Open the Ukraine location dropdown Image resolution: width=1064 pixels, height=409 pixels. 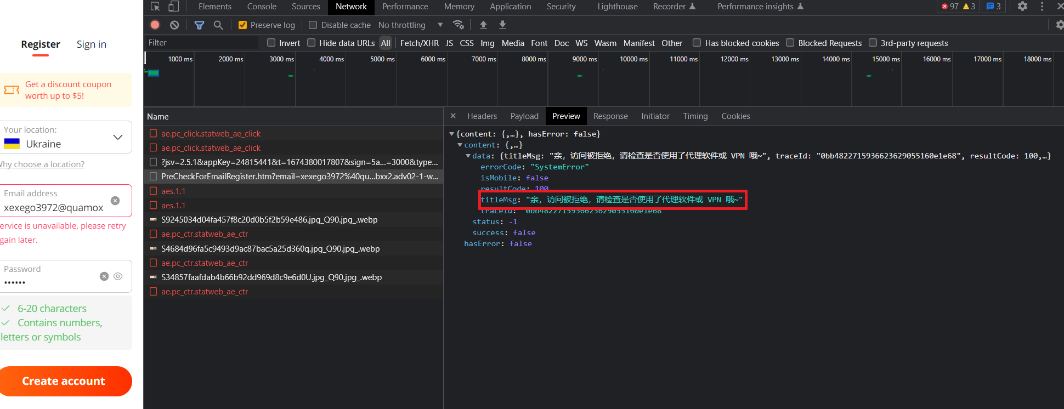66,137
